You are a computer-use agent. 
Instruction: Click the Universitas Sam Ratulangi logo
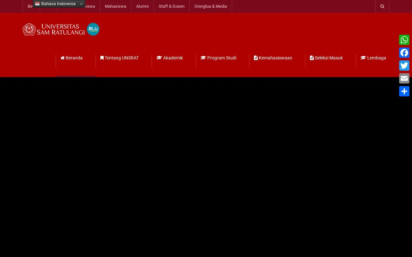coord(61,29)
